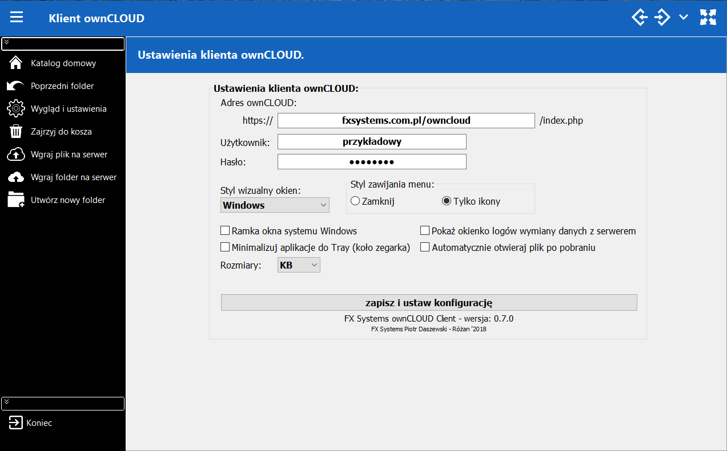This screenshot has height=451, width=727.
Task: Open Katalog domowy menu item
Action: tap(63, 63)
